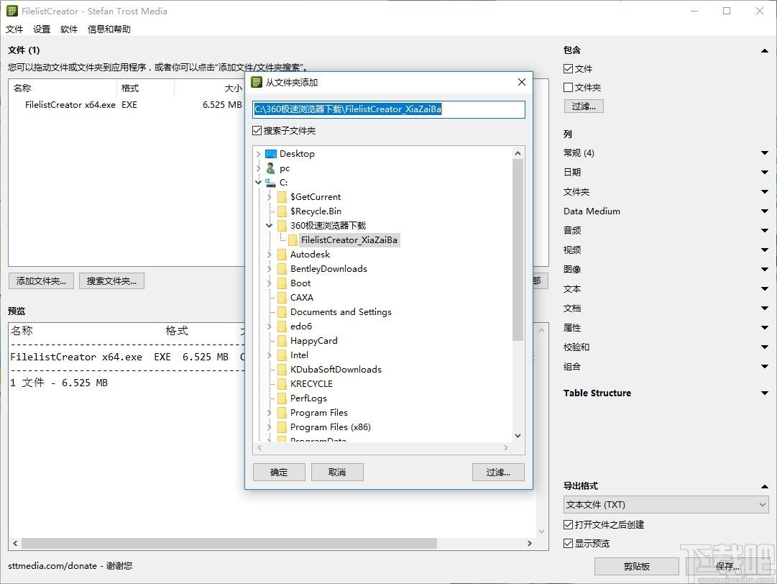777x584 pixels.
Task: Click the 360极速浏览器下载 folder icon
Action: (282, 226)
